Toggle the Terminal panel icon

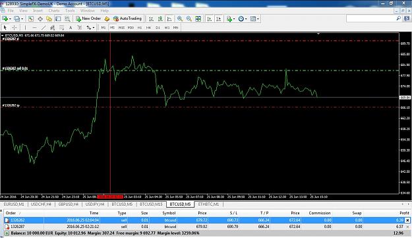tap(58, 18)
